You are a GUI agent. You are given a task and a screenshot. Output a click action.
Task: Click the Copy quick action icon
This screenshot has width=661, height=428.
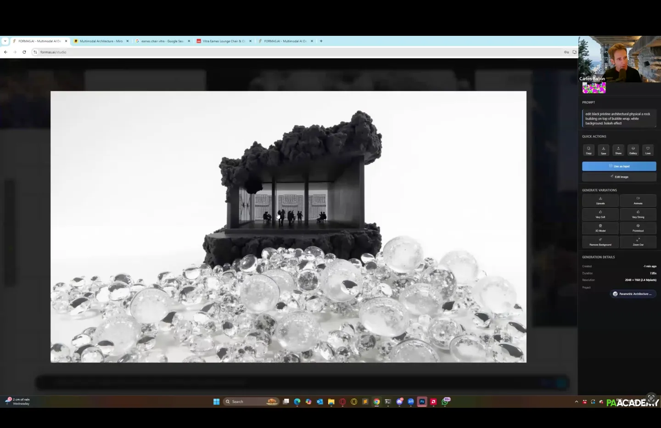pos(588,150)
